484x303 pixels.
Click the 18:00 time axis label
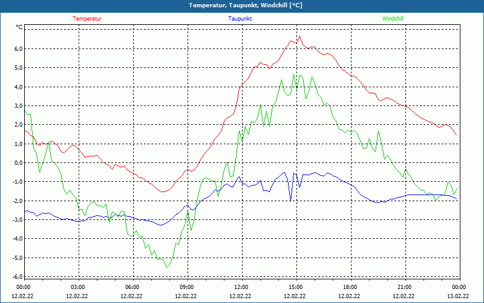pos(350,287)
